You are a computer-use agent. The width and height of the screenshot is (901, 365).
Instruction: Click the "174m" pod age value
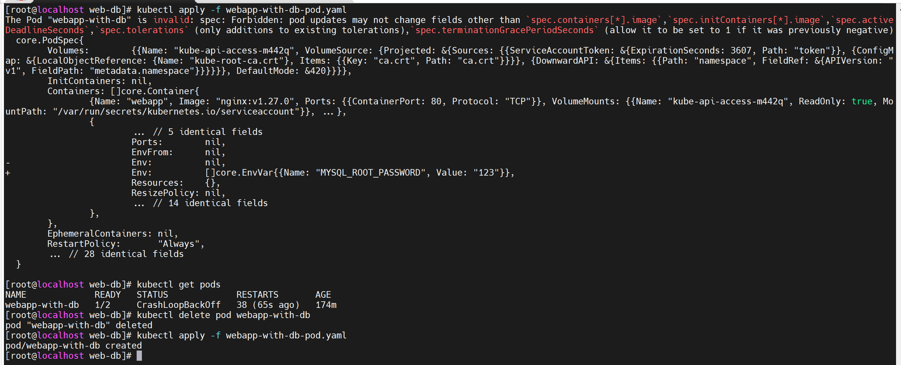point(326,305)
